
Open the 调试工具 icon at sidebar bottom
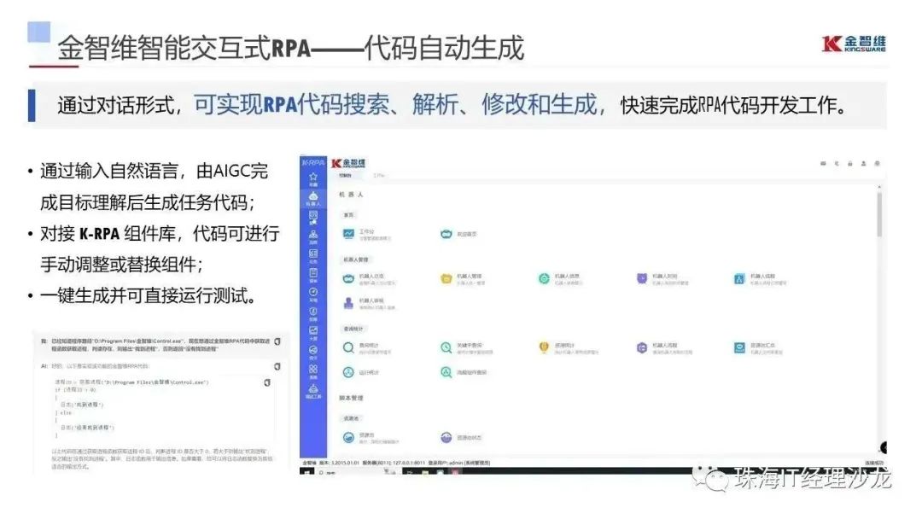point(312,391)
